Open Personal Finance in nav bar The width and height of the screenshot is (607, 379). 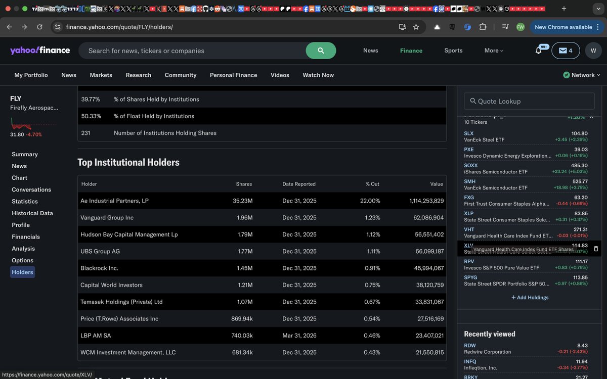pyautogui.click(x=234, y=75)
